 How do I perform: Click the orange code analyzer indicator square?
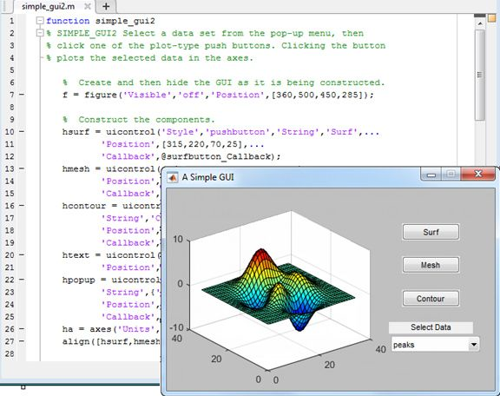point(491,18)
